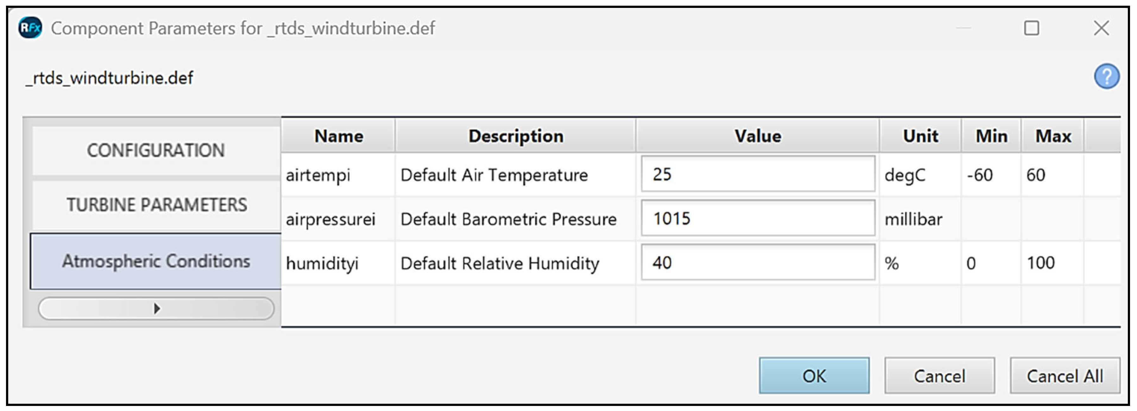Click the Name column header

click(x=339, y=136)
